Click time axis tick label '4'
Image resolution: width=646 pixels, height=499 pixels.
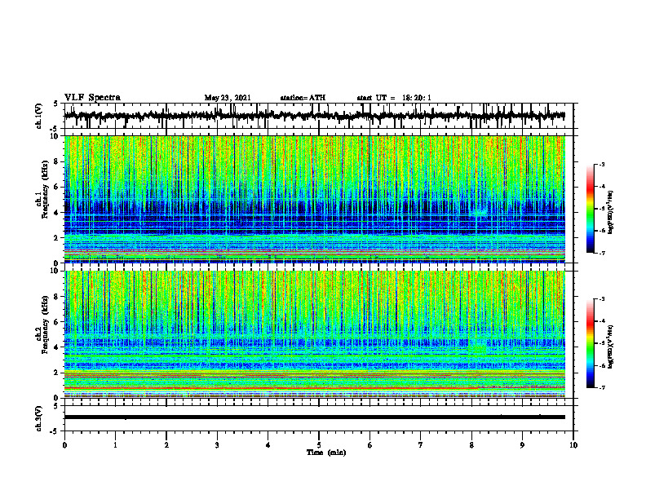[268, 445]
